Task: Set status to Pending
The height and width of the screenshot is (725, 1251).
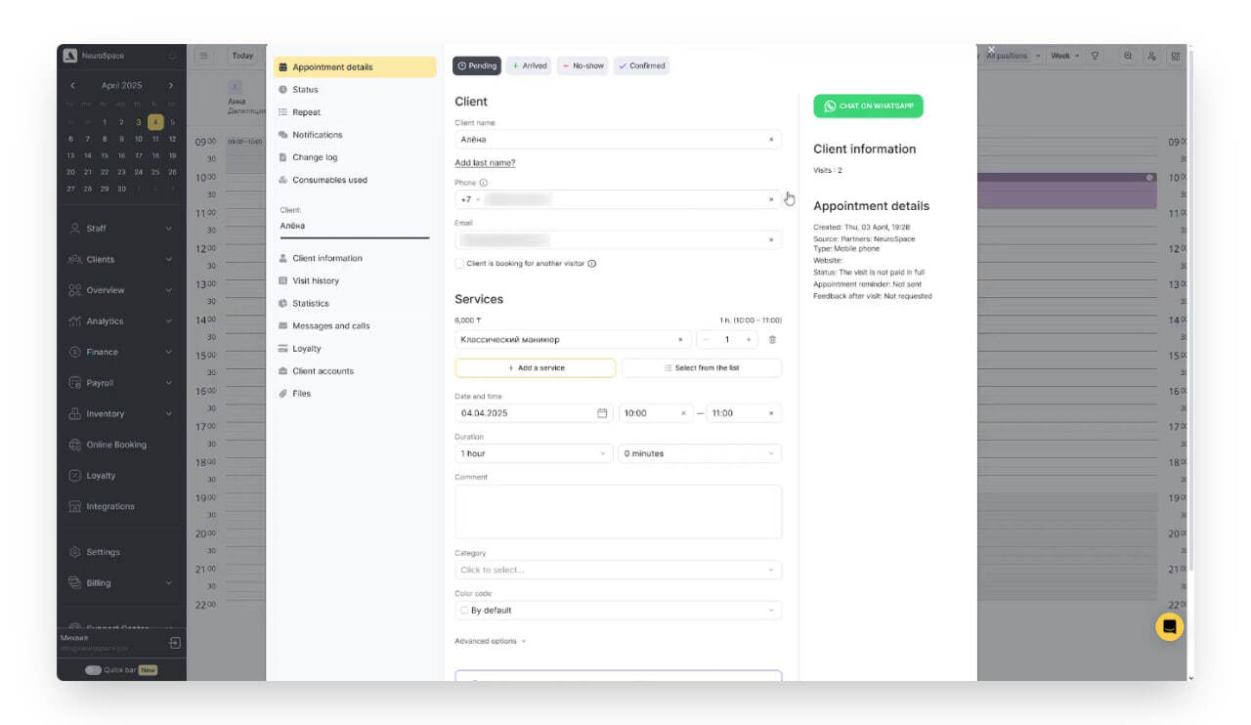Action: 477,66
